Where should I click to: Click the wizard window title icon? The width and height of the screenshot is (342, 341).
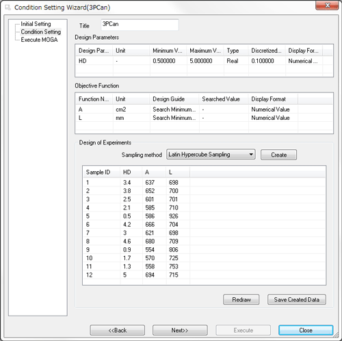pyautogui.click(x=8, y=8)
